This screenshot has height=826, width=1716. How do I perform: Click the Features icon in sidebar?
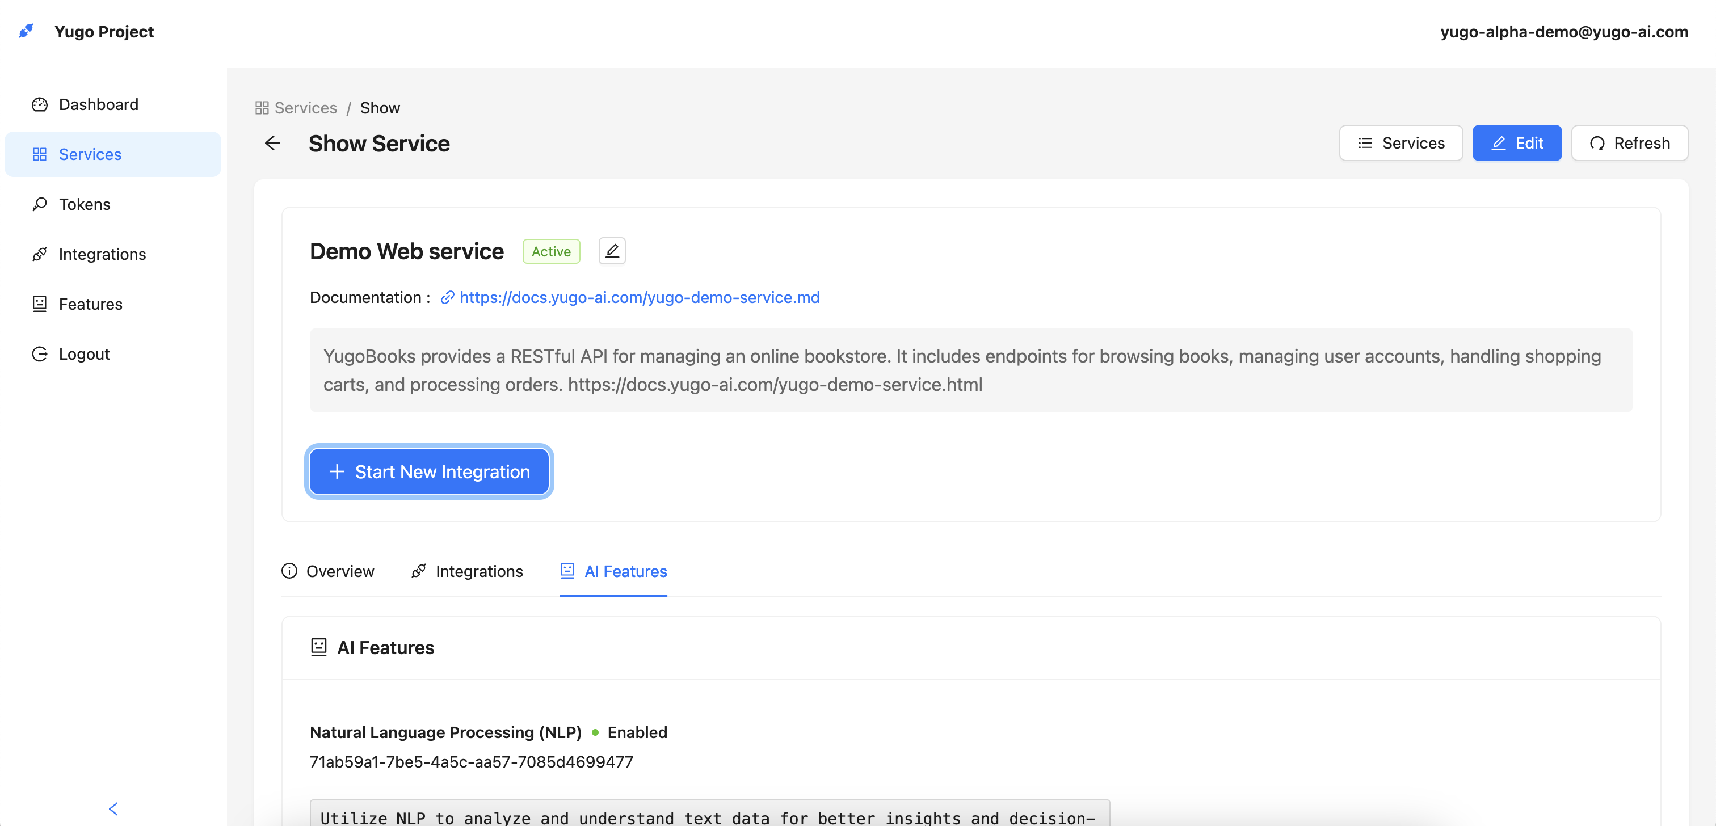(x=40, y=304)
